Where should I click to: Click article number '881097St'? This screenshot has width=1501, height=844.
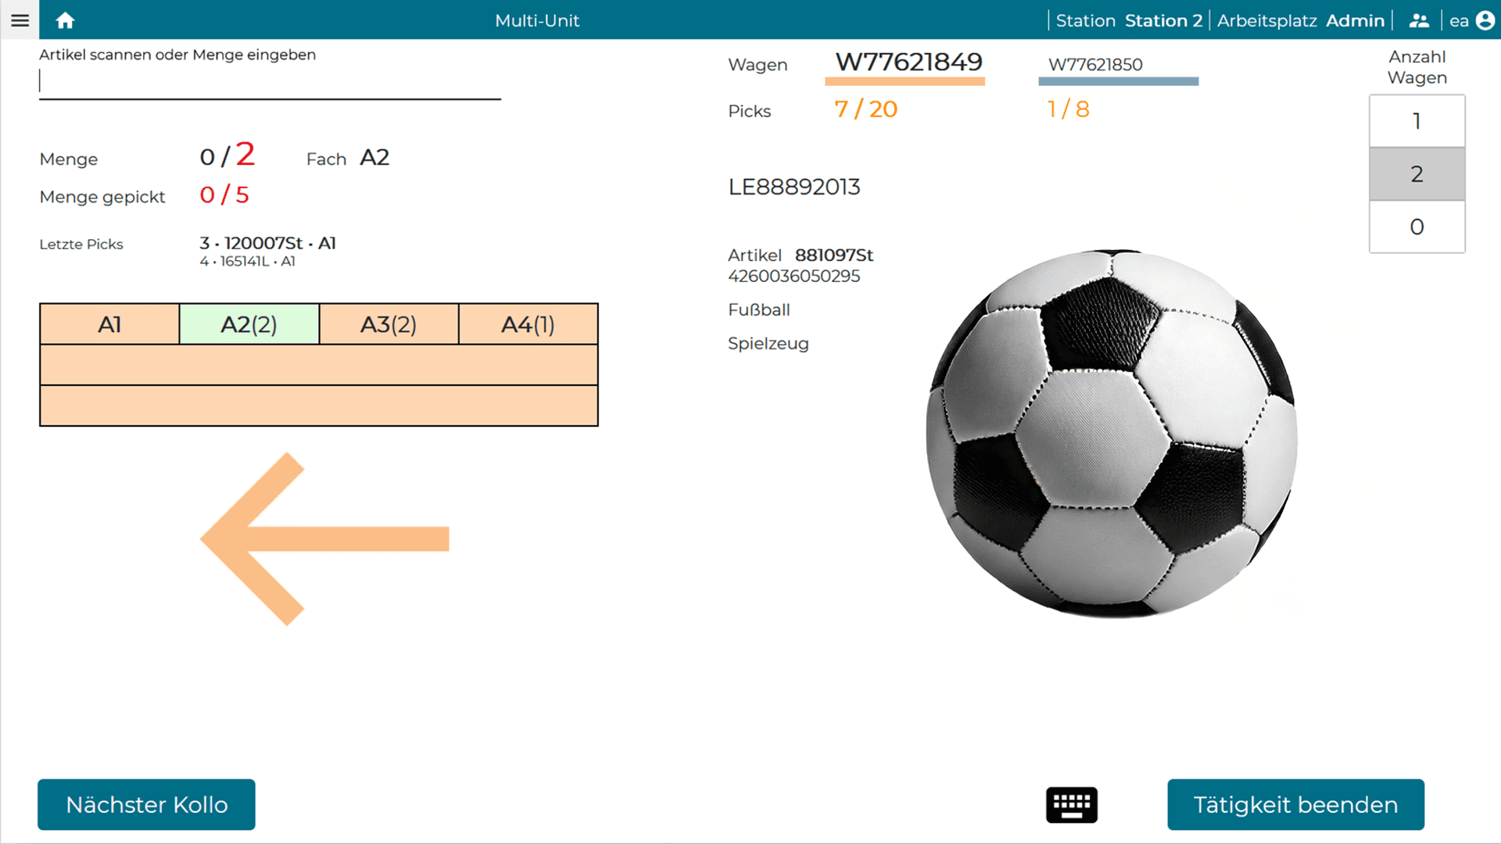coord(834,256)
